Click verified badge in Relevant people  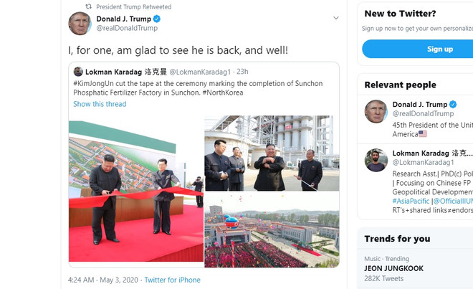point(453,105)
